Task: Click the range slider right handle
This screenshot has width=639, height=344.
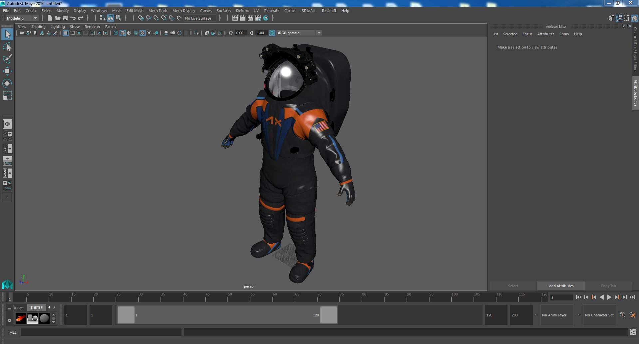Action: [329, 315]
